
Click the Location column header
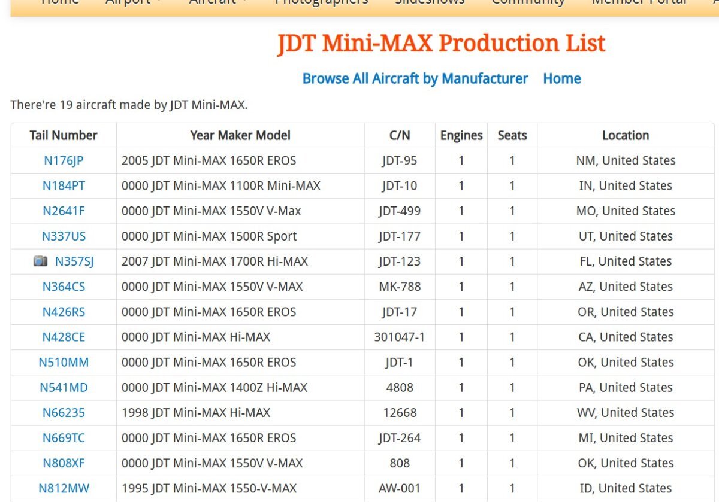[626, 135]
